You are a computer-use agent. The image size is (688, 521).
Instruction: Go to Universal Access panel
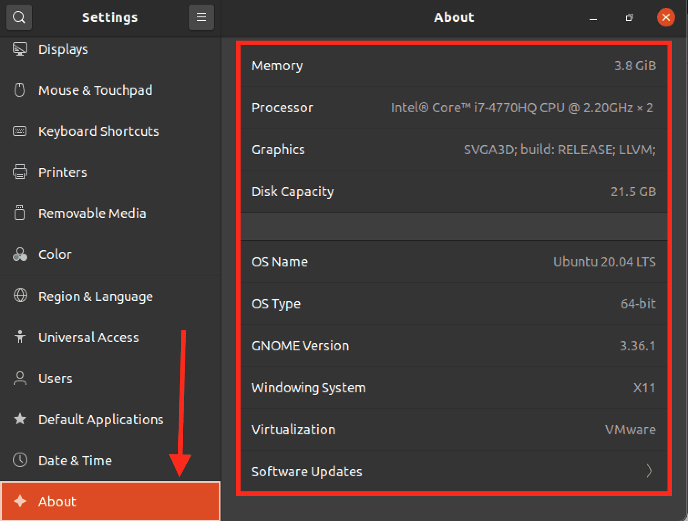[x=110, y=337]
